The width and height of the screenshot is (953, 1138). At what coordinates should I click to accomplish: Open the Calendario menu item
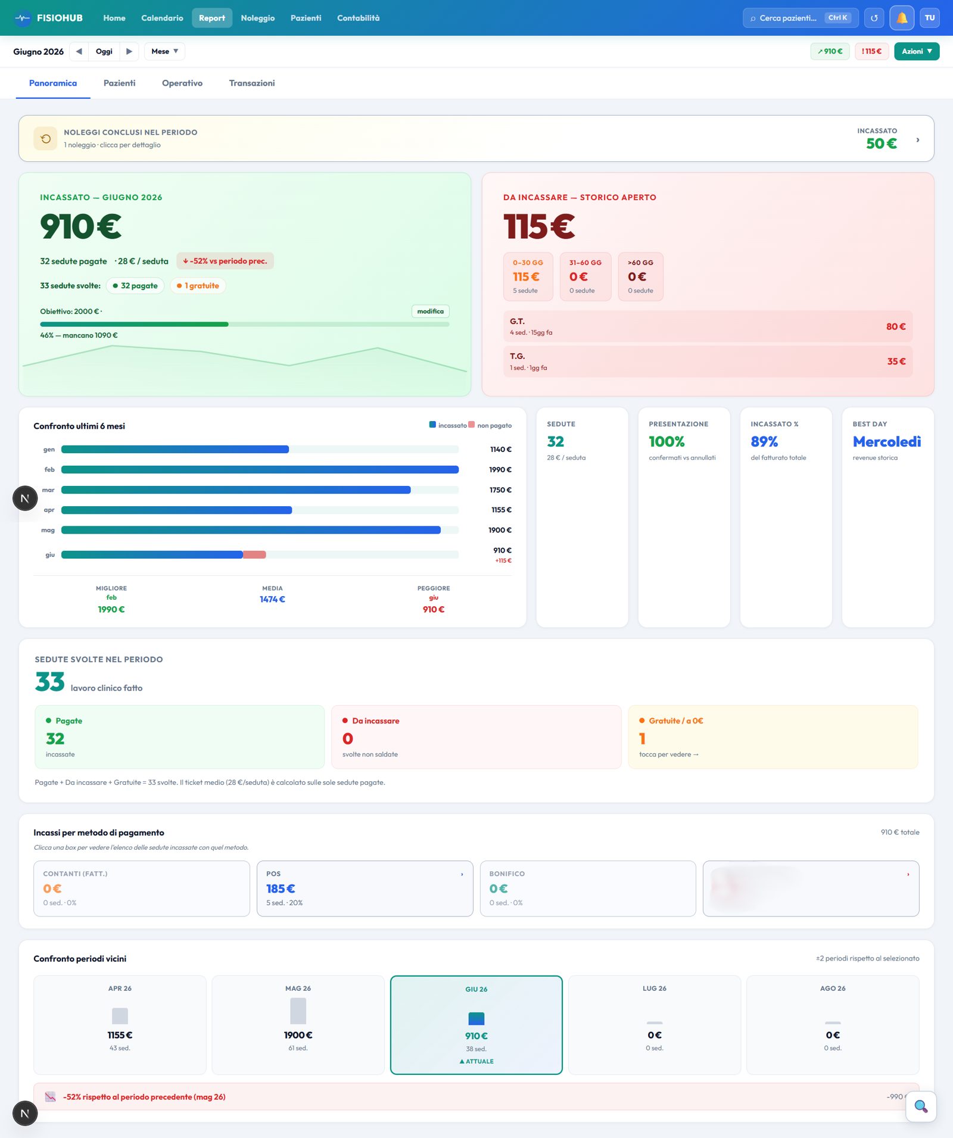pyautogui.click(x=162, y=18)
